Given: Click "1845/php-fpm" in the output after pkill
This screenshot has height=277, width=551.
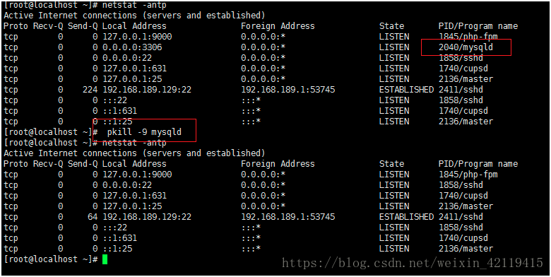Looking at the screenshot, I should pos(468,175).
